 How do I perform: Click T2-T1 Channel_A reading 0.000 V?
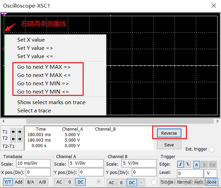click(72, 146)
